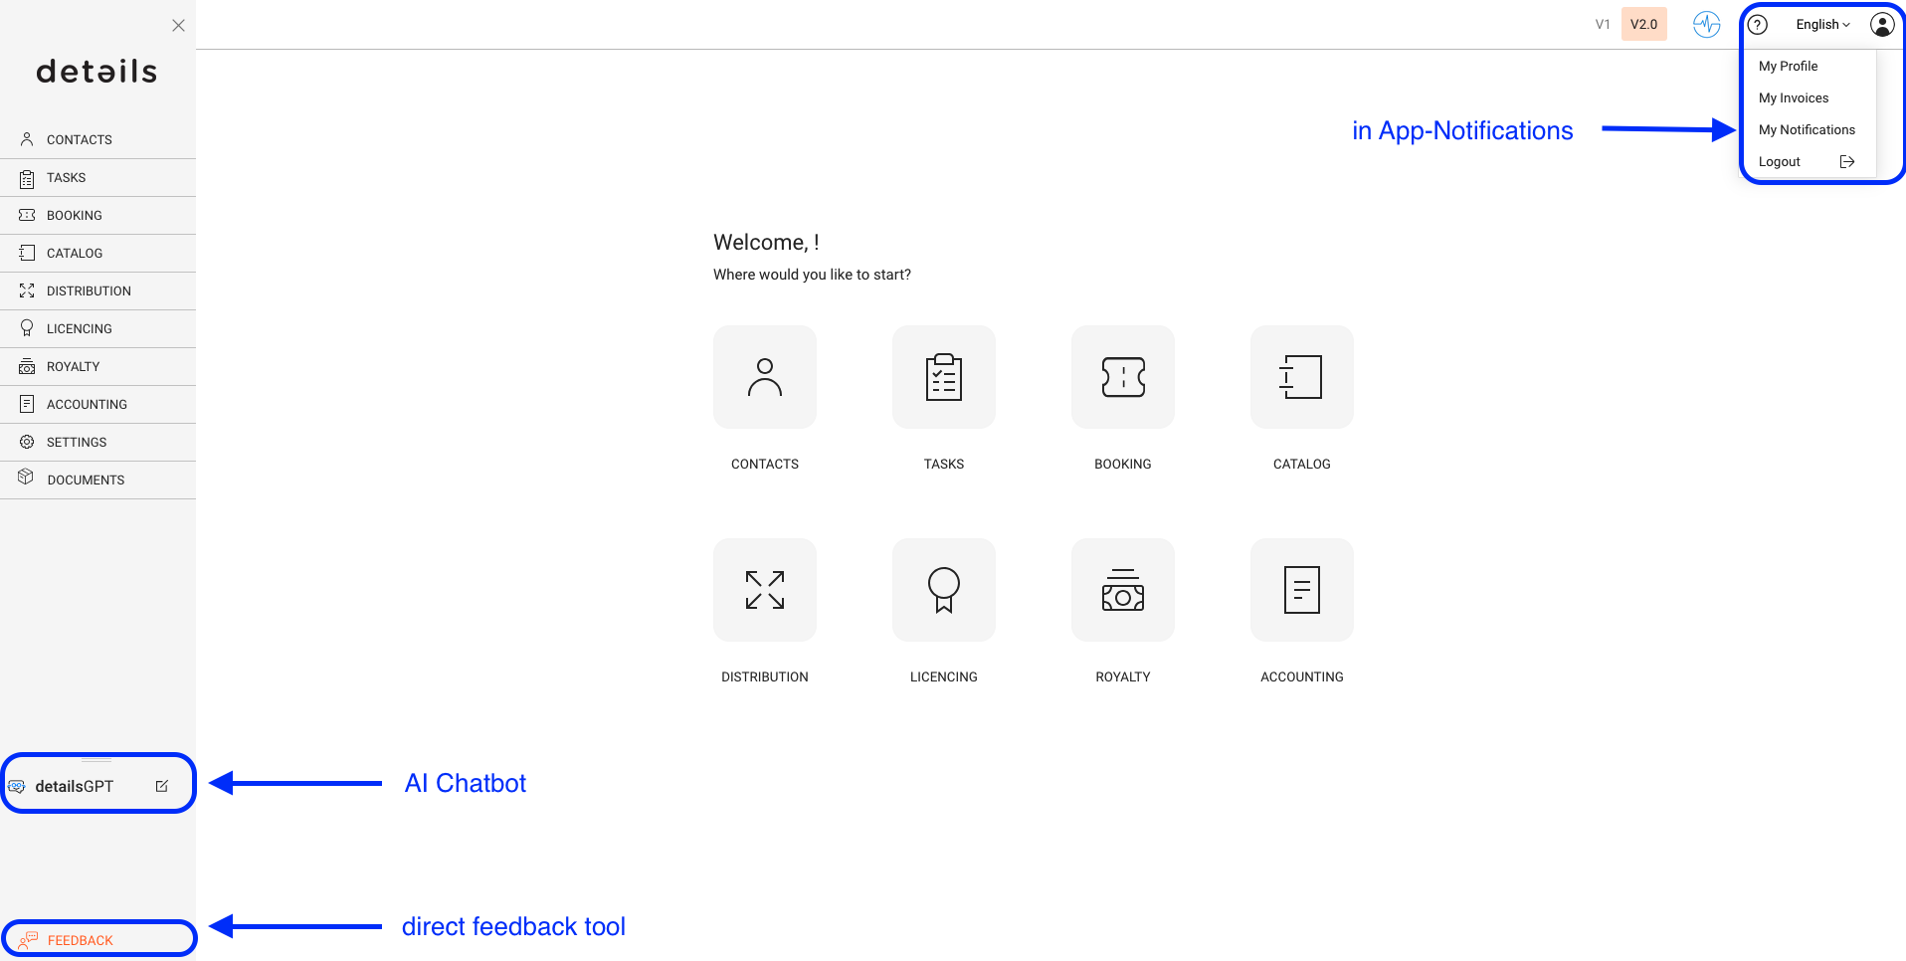Click the Booking ticket icon in sidebar
Viewport: 1906px width, 961px height.
(x=27, y=215)
